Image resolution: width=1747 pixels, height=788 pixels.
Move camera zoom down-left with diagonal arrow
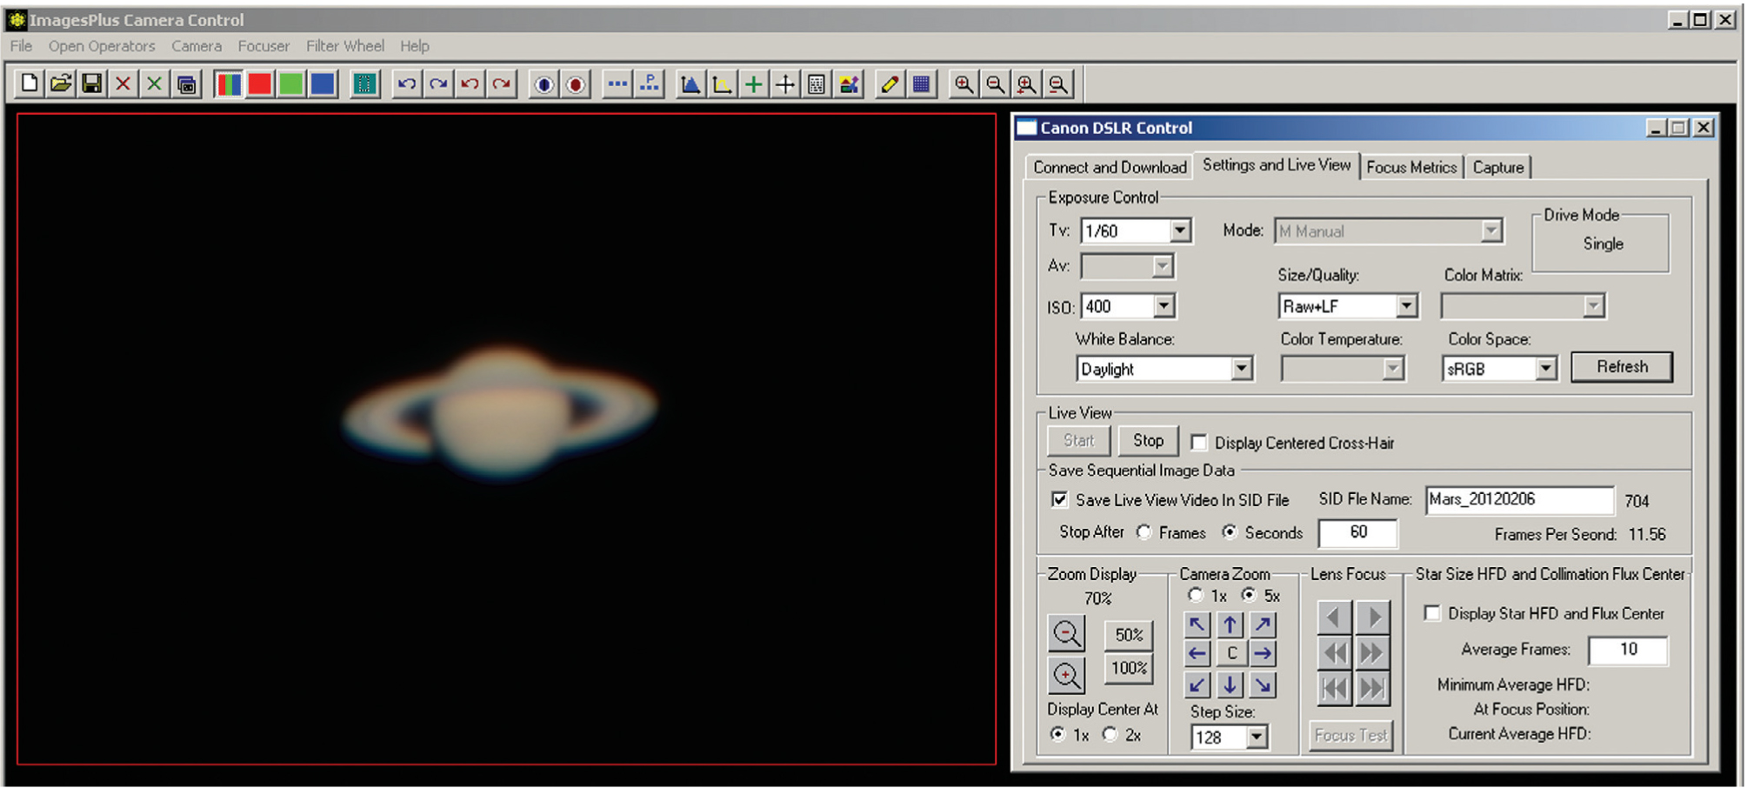coord(1197,684)
